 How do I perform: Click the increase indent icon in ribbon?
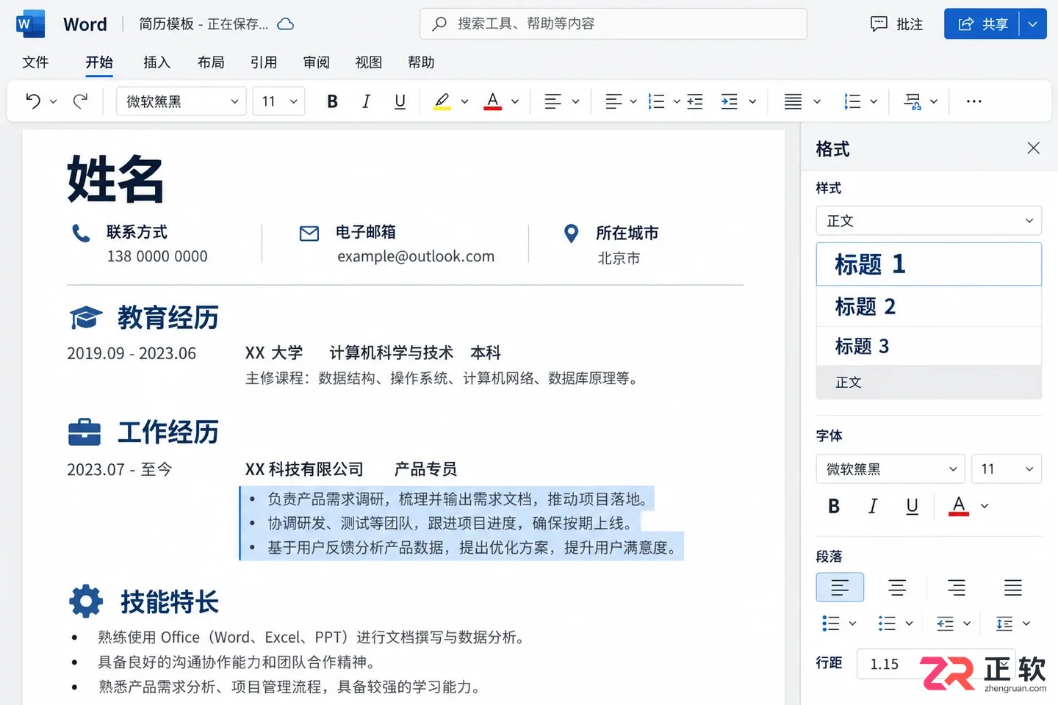(x=729, y=101)
